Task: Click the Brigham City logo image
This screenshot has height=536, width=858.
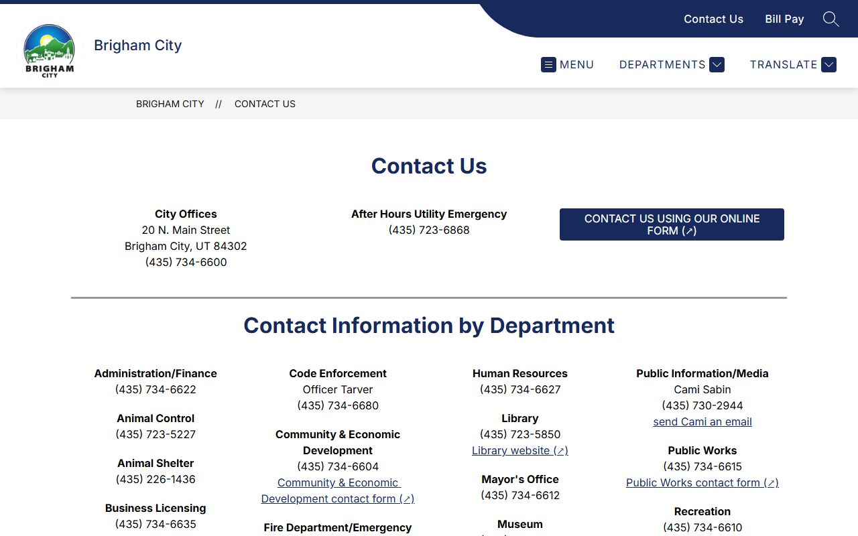Action: (49, 51)
